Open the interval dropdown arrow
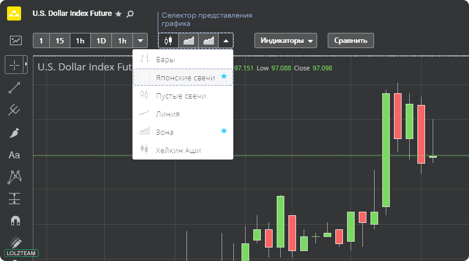Image resolution: width=469 pixels, height=261 pixels. point(140,40)
